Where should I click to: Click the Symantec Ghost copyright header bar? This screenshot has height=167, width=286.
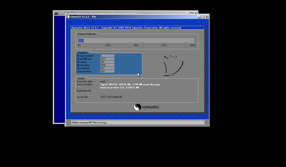(137, 28)
